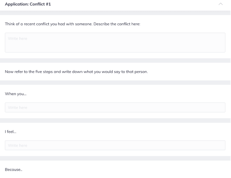Click into the "I feel..." input field

point(115,145)
